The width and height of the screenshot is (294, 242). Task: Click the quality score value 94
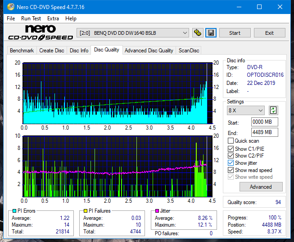click(278, 202)
